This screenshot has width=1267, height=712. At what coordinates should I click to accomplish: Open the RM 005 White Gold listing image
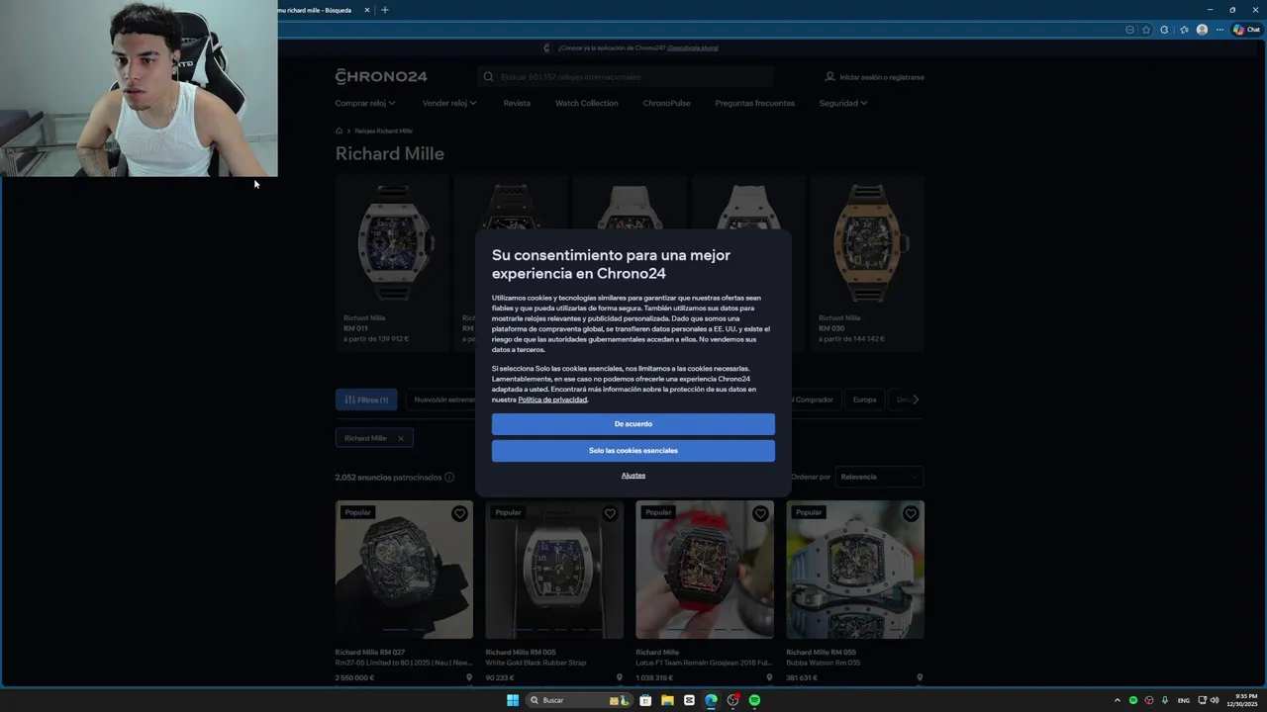[554, 570]
